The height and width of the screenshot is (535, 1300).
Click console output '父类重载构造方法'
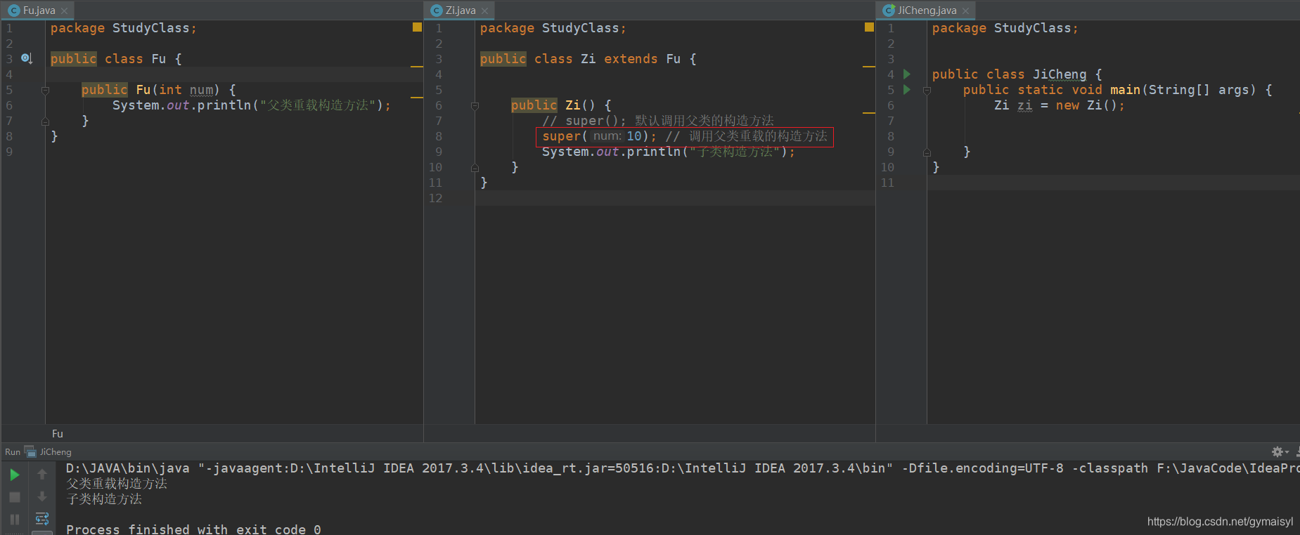(x=117, y=483)
